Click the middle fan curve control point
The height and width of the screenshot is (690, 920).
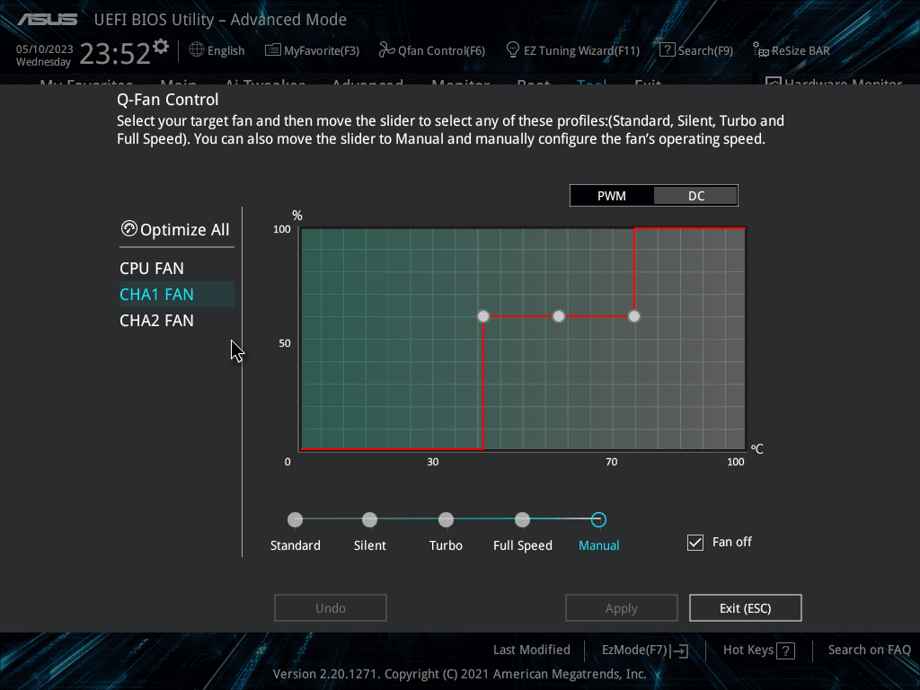point(559,316)
